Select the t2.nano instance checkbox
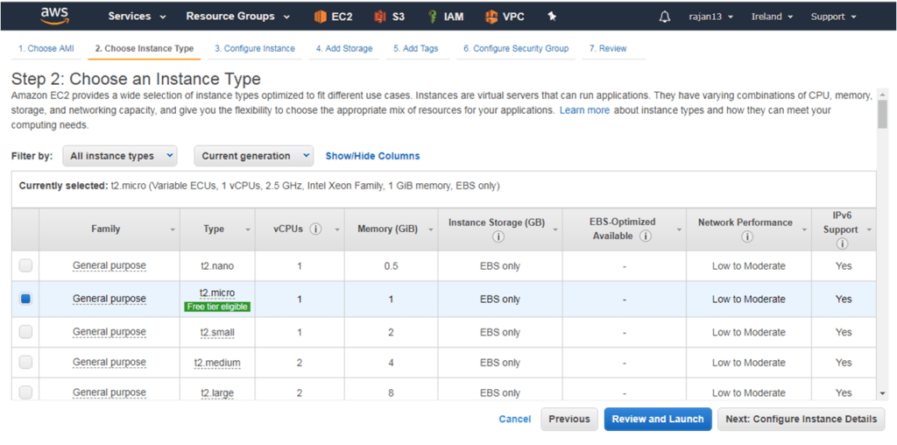 [25, 265]
